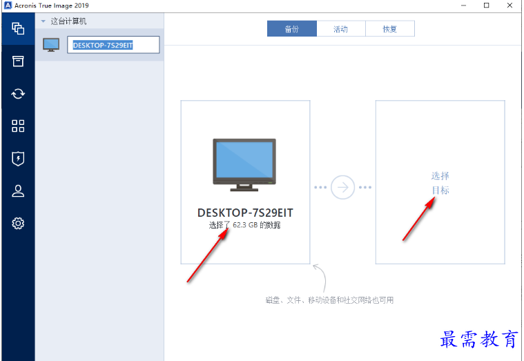
Task: Open Active Protection shield icon
Action: (18, 159)
